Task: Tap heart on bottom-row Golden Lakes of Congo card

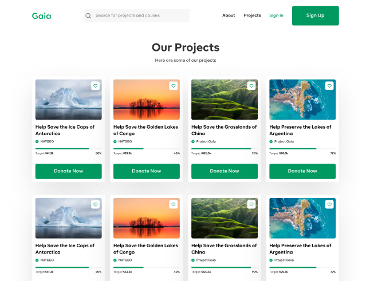Action: pos(173,204)
